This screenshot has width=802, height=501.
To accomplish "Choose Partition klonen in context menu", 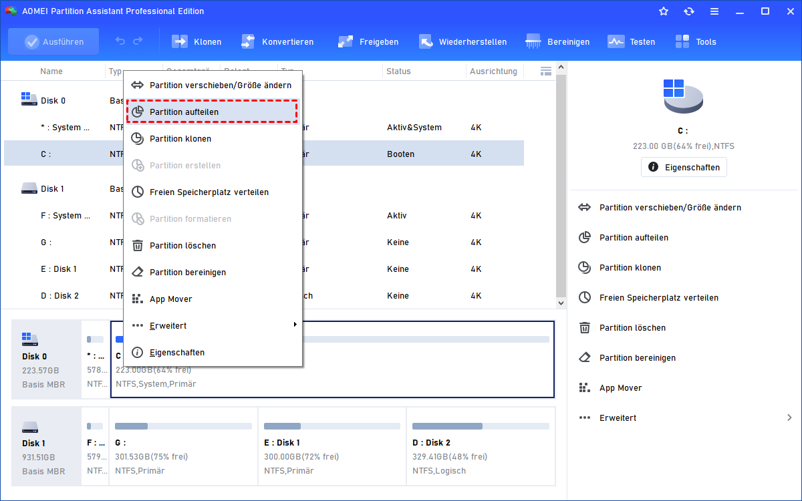I will (x=213, y=139).
